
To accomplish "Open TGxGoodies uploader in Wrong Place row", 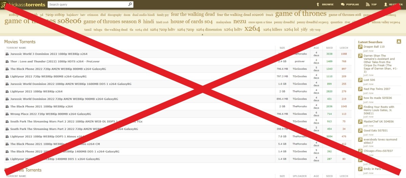I will [x=299, y=114].
